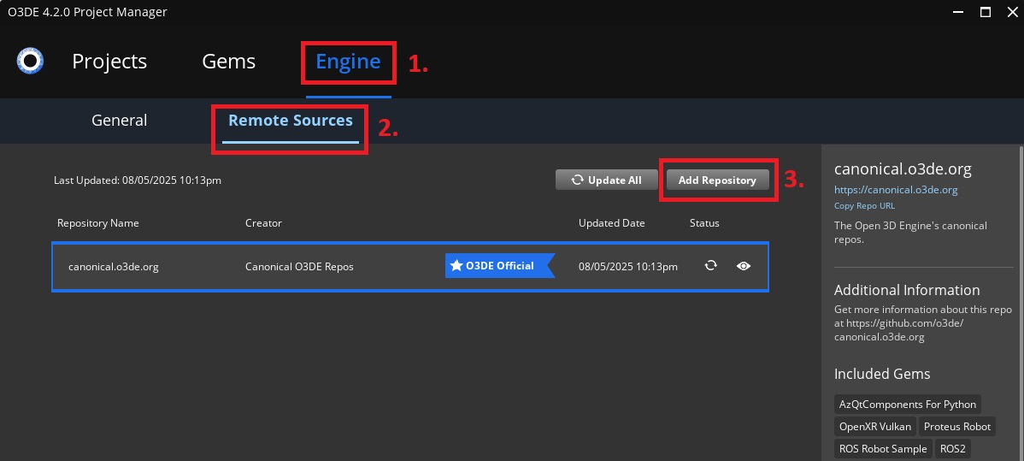Click the O3DE Official badge
Image resolution: width=1024 pixels, height=461 pixels.
click(499, 265)
